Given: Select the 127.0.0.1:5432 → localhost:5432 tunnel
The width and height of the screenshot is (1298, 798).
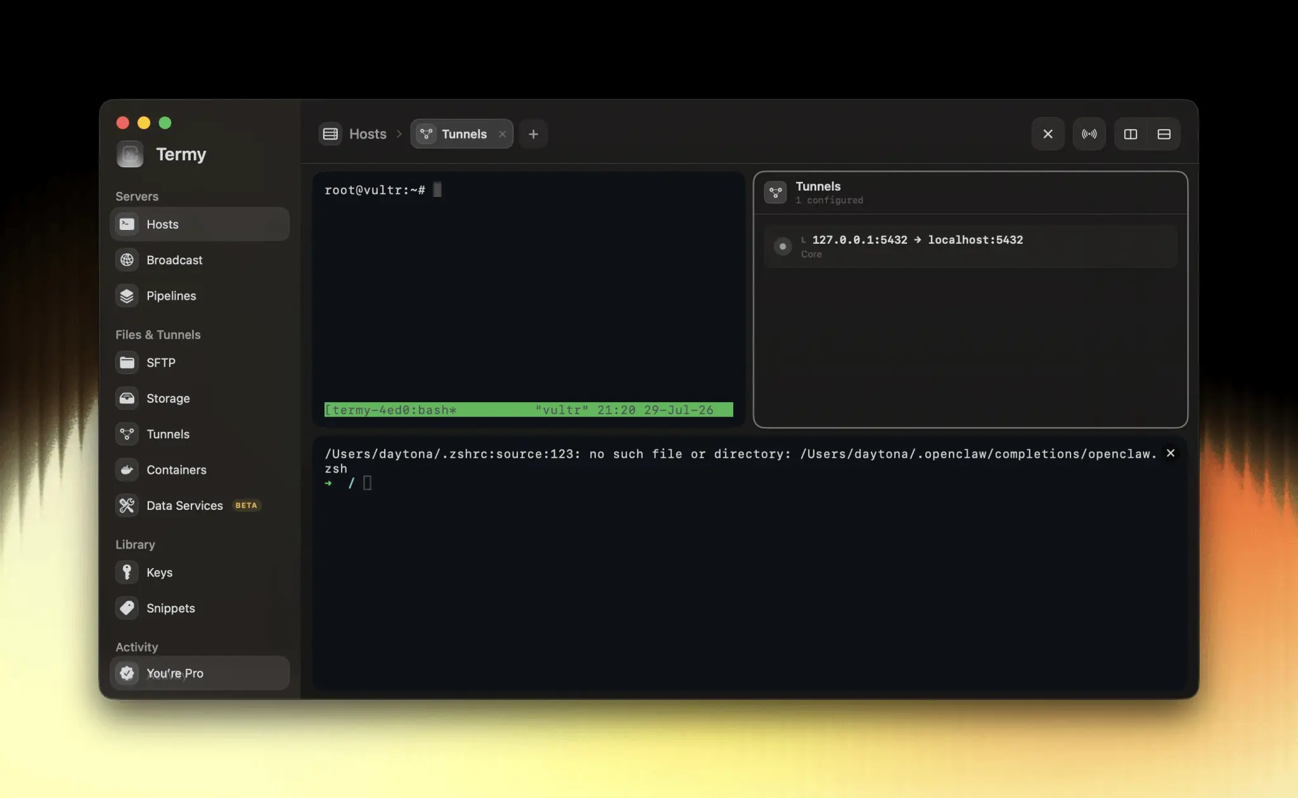Looking at the screenshot, I should (x=970, y=246).
